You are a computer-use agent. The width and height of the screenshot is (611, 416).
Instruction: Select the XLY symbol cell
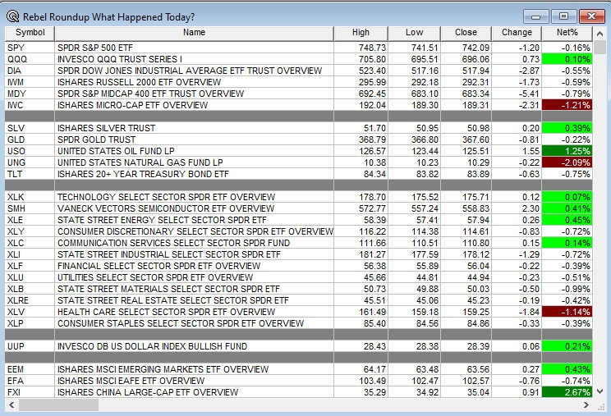point(30,231)
